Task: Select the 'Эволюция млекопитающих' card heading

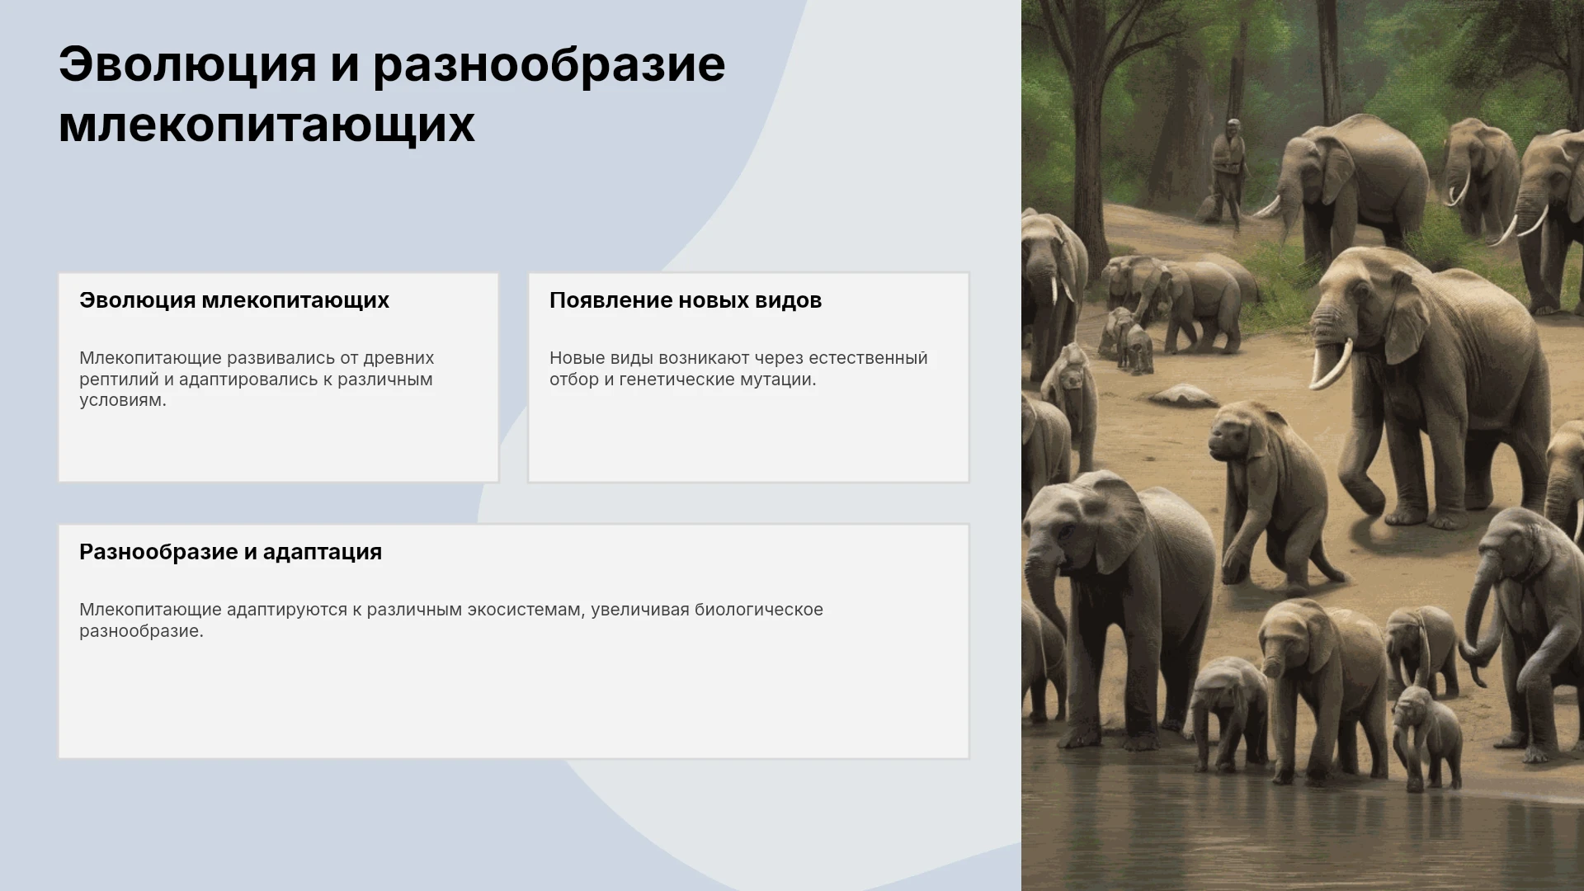Action: tap(234, 300)
